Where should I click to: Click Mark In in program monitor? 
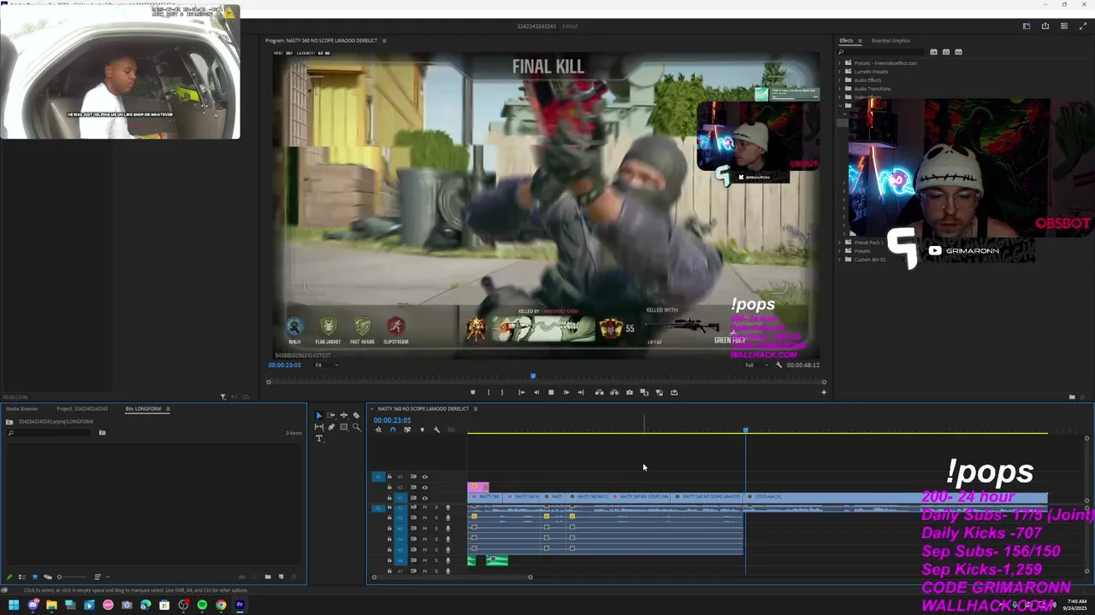click(488, 392)
